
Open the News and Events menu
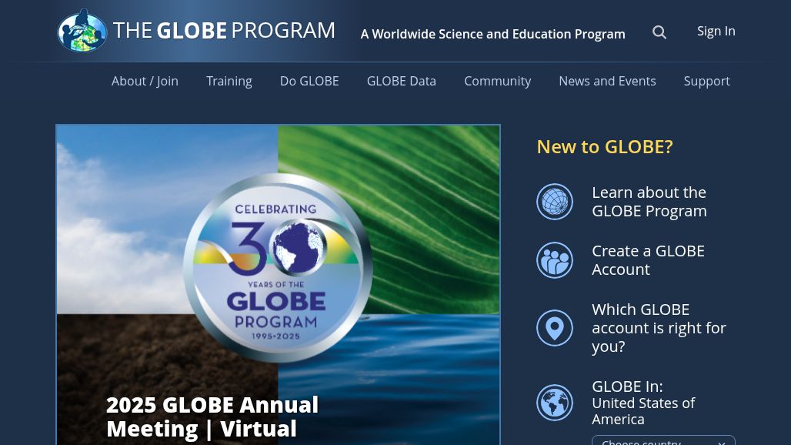pos(607,81)
